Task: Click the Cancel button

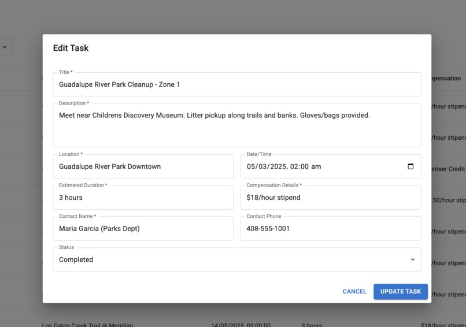Action: pos(354,291)
